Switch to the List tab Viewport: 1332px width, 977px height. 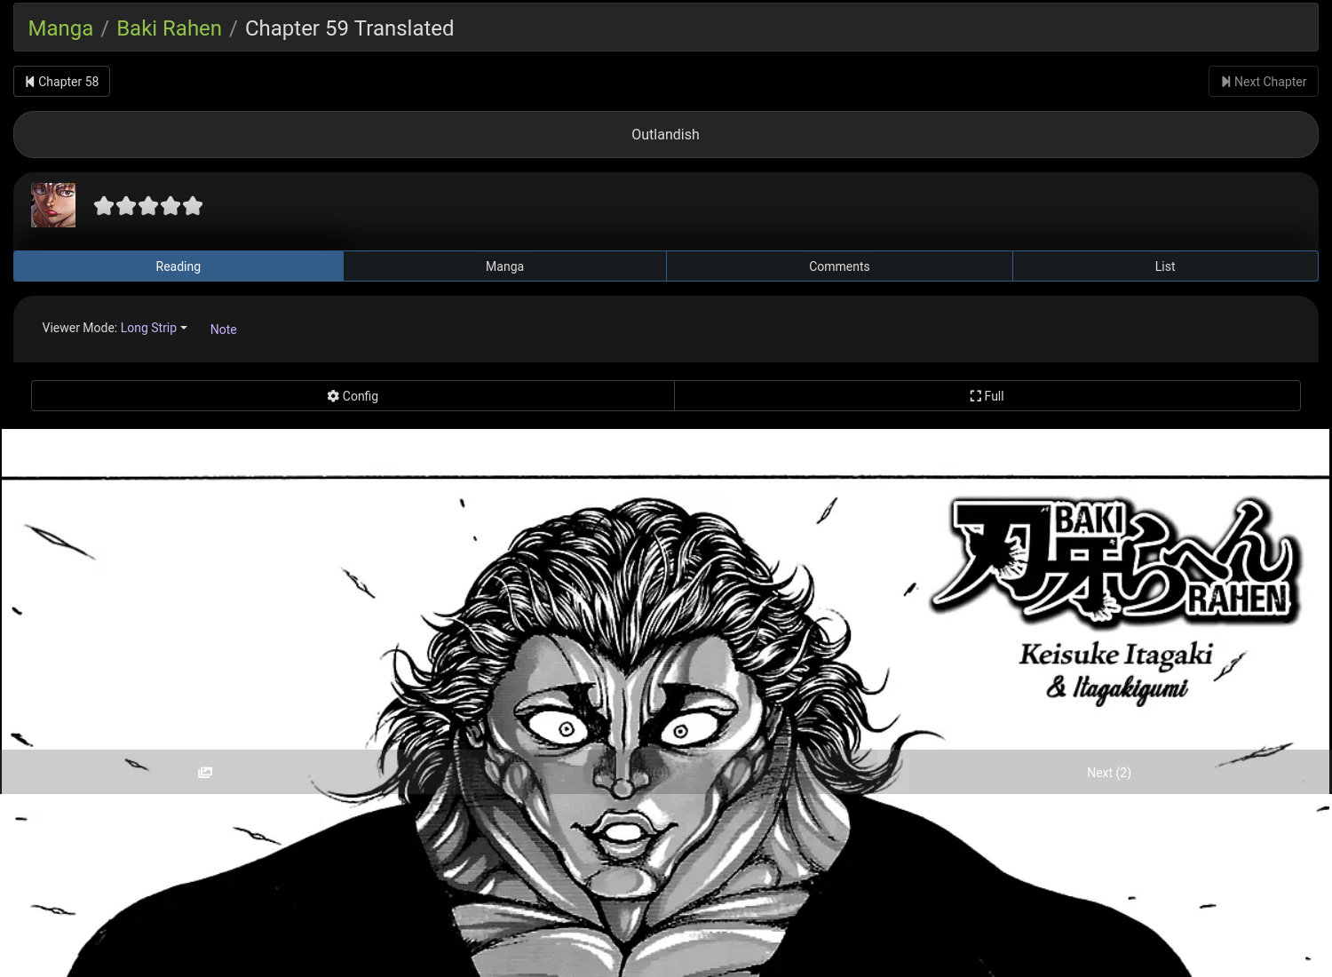tap(1165, 266)
